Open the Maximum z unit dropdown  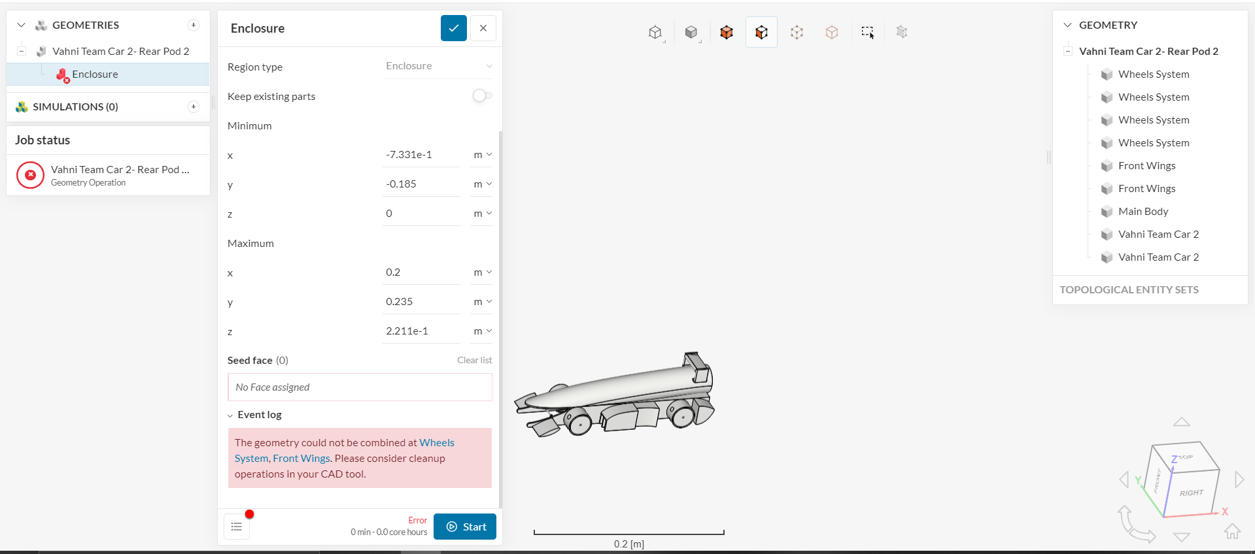pos(483,331)
